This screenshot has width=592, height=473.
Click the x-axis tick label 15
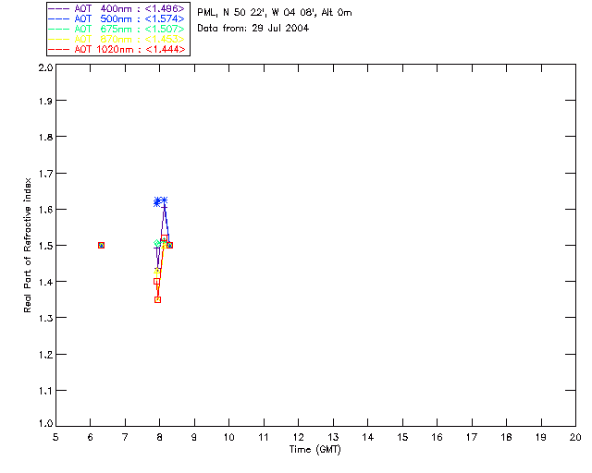tap(402, 437)
